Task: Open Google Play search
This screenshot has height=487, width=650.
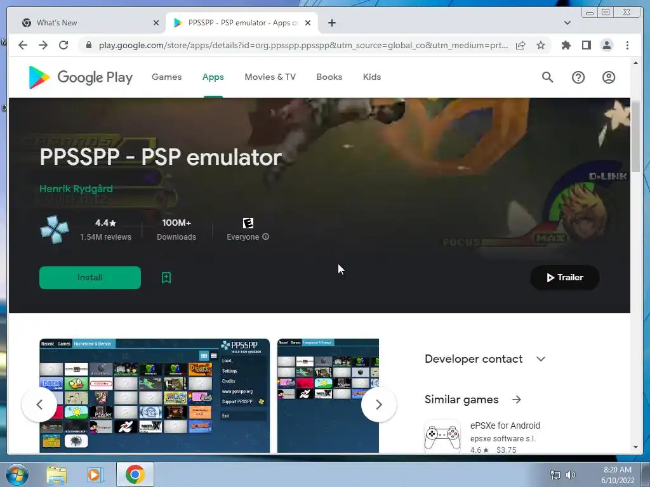Action: (x=547, y=77)
